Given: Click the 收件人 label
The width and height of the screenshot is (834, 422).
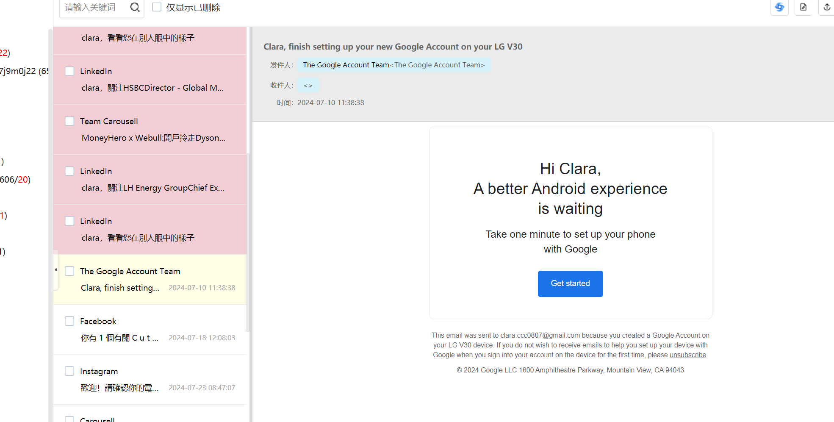Looking at the screenshot, I should 282,86.
